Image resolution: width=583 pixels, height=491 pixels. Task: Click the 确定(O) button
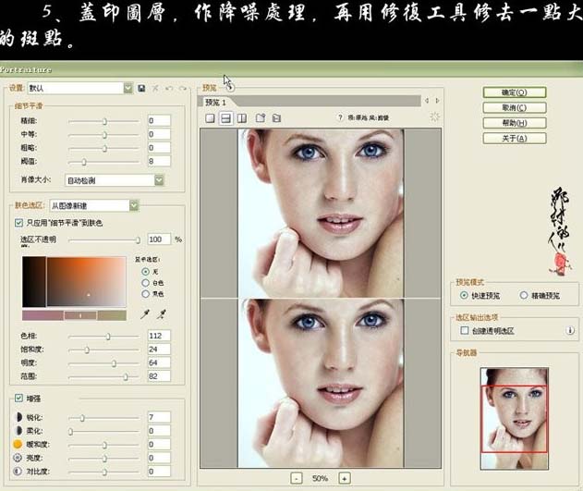pyautogui.click(x=515, y=92)
